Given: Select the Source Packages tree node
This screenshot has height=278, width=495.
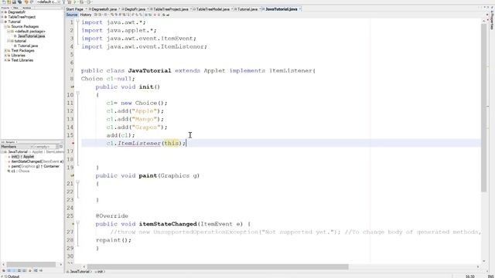Looking at the screenshot, I should (25, 26).
